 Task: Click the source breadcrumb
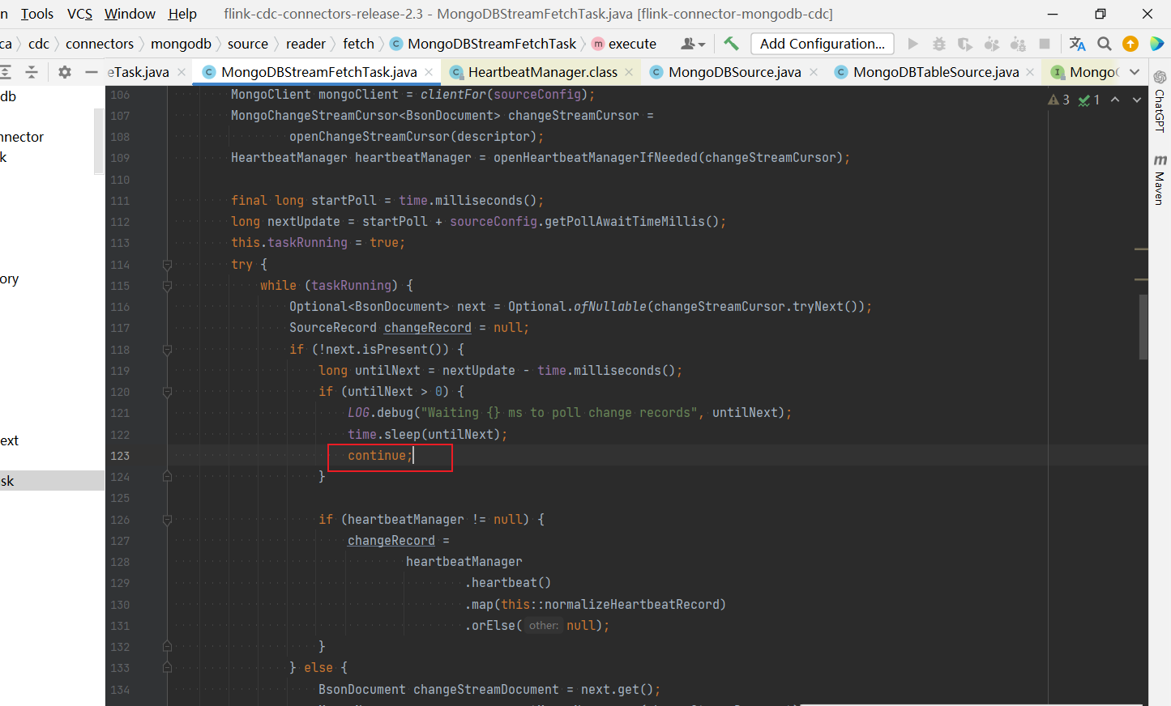[x=248, y=44]
